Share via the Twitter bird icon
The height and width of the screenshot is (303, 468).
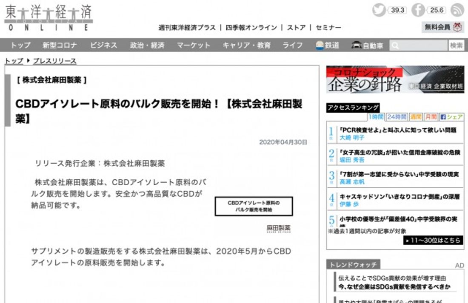pos(379,10)
